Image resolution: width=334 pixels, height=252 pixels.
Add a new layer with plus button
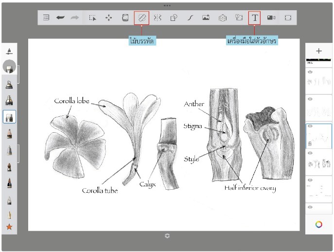coord(319,51)
